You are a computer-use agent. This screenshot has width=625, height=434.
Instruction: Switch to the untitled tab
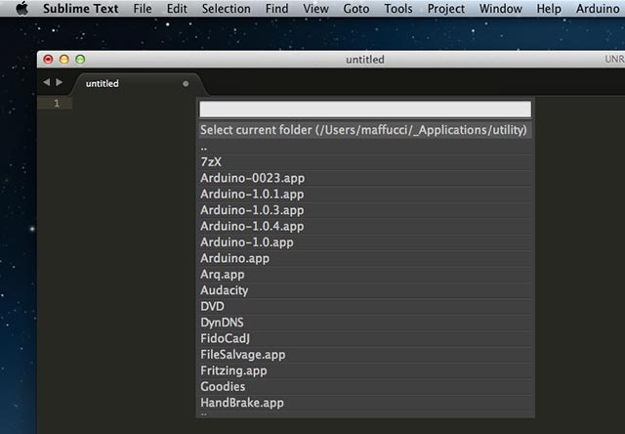click(x=103, y=84)
